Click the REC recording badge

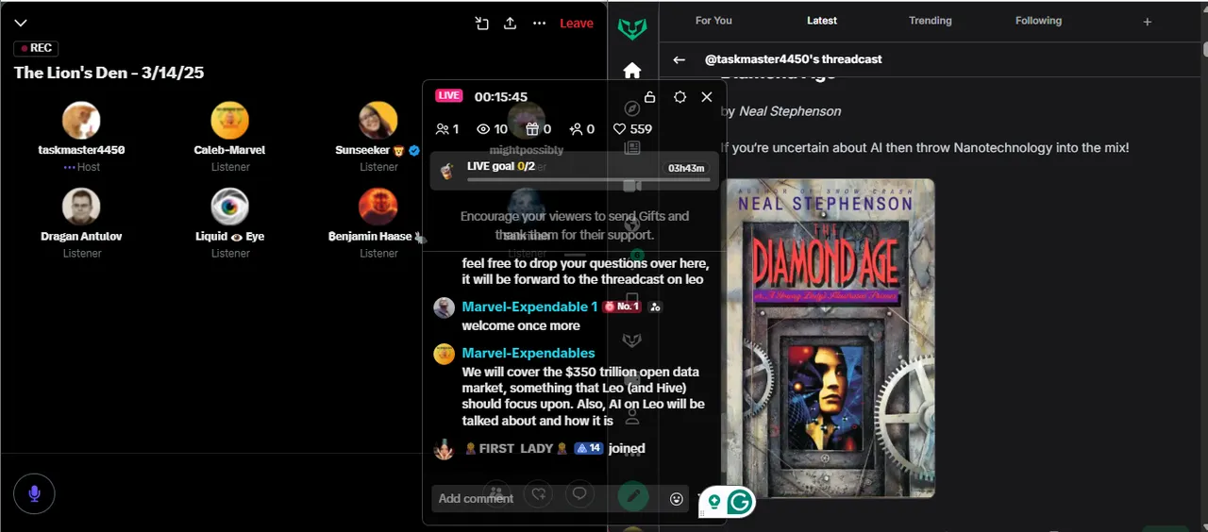[36, 48]
